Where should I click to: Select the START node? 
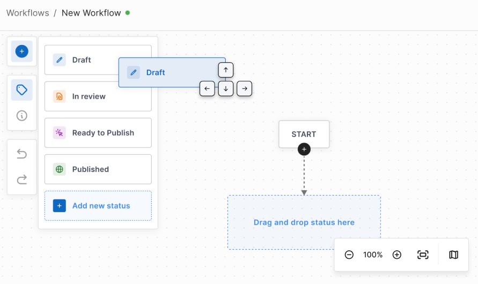pyautogui.click(x=304, y=134)
